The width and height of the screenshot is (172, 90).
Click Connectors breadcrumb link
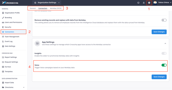click(x=43, y=8)
